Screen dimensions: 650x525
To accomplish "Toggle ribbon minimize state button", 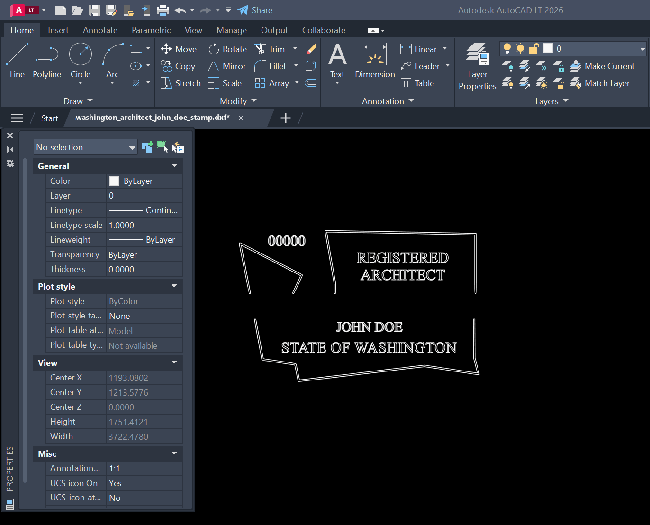I will tap(373, 30).
